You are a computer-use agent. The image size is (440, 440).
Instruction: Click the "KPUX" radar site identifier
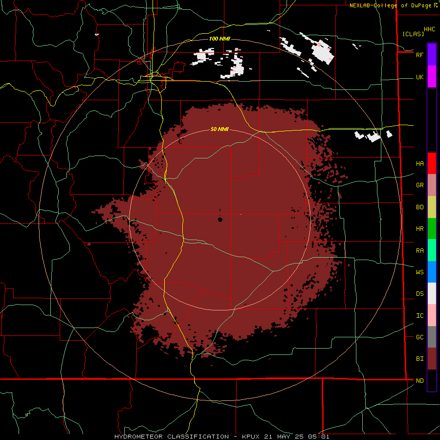pyautogui.click(x=251, y=437)
